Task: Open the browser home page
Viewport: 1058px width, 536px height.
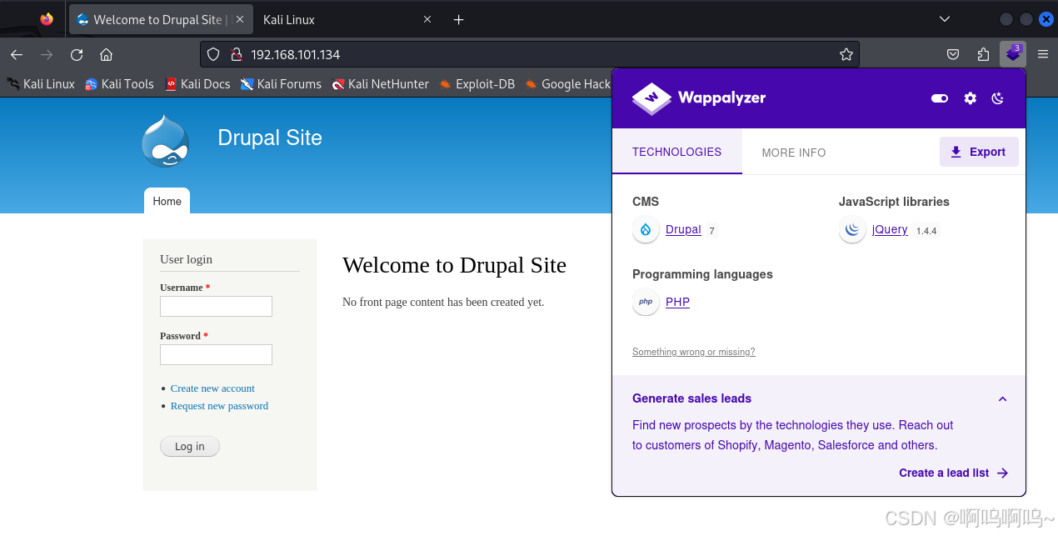Action: [106, 54]
